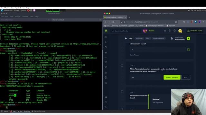Click the ADMIN$ sharename in terminal
The image size is (206, 115).
pos(12,96)
